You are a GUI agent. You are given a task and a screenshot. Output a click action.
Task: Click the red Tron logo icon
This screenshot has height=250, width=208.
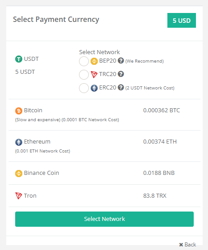click(18, 195)
